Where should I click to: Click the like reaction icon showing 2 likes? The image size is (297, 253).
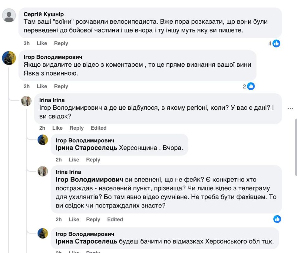251,86
